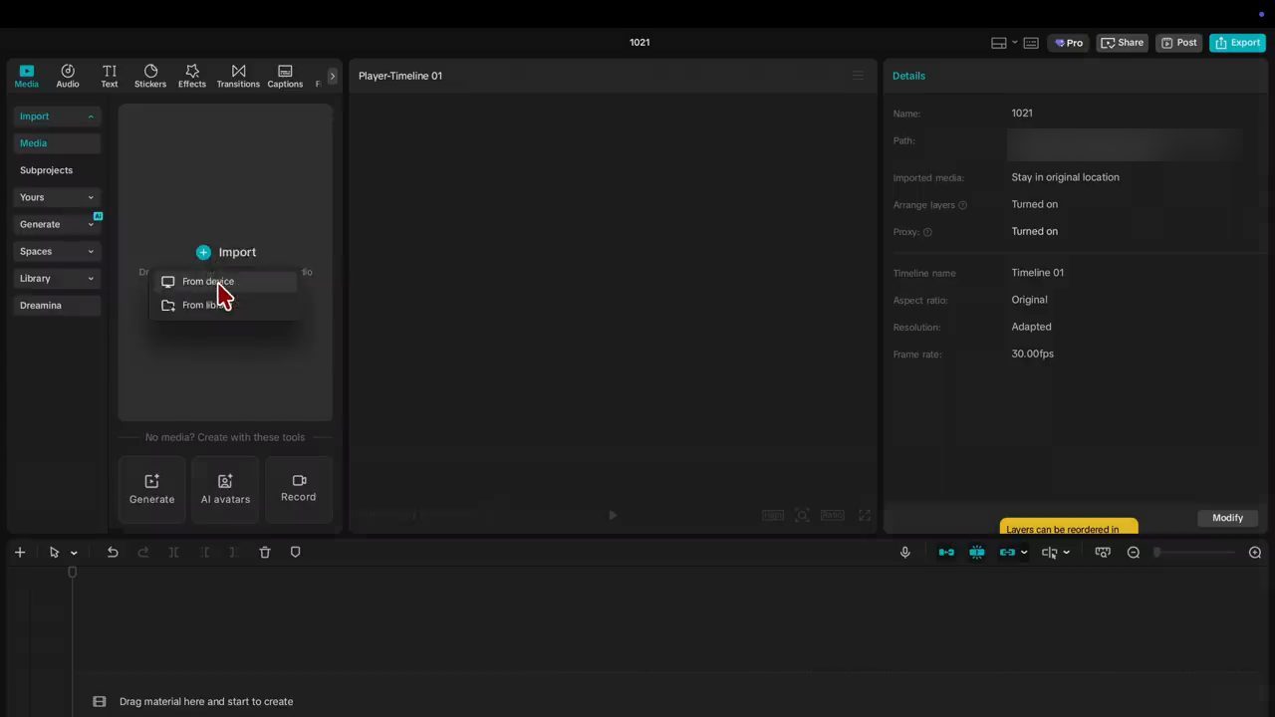This screenshot has height=717, width=1275.
Task: Toggle auto snapping on the timeline
Action: pyautogui.click(x=977, y=553)
